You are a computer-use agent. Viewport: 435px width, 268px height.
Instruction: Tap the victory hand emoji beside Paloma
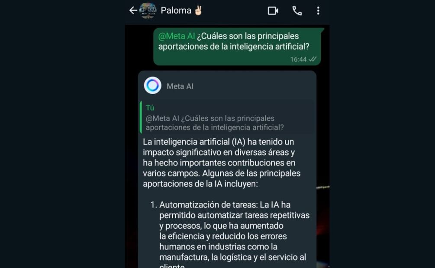[x=198, y=10]
